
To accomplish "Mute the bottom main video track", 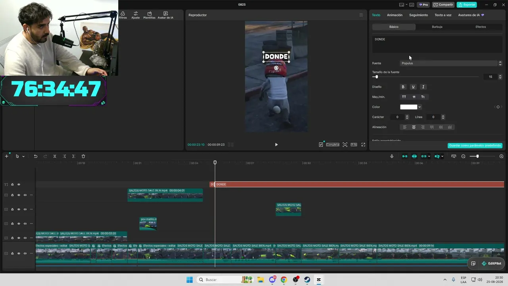I will coord(25,253).
